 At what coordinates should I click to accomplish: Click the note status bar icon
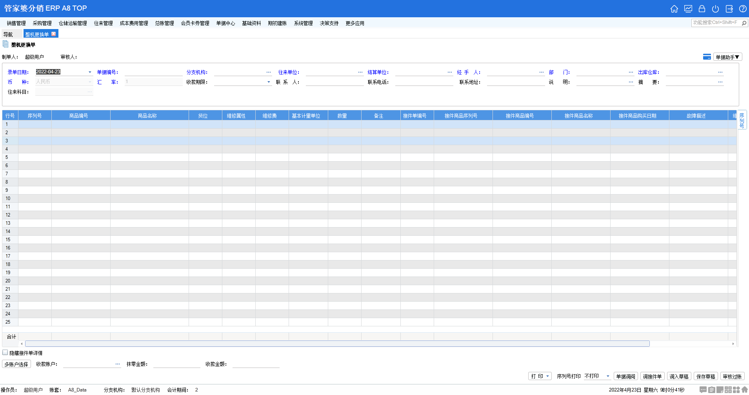click(x=720, y=390)
